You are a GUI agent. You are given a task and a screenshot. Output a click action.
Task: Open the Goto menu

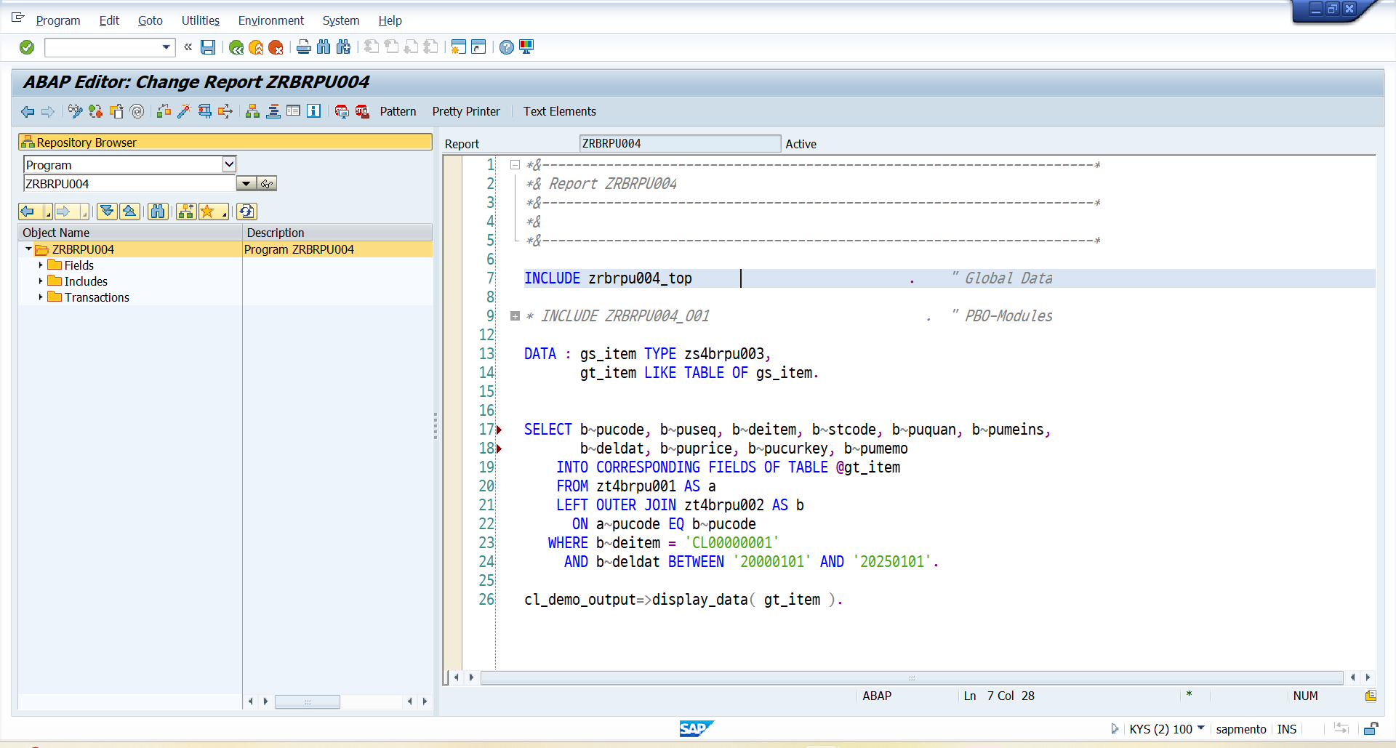(150, 20)
